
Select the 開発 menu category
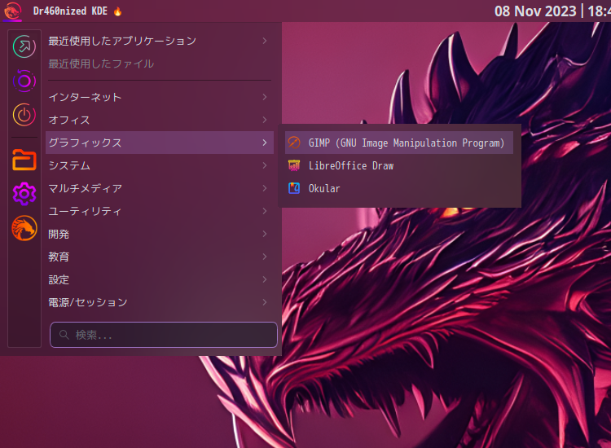160,234
